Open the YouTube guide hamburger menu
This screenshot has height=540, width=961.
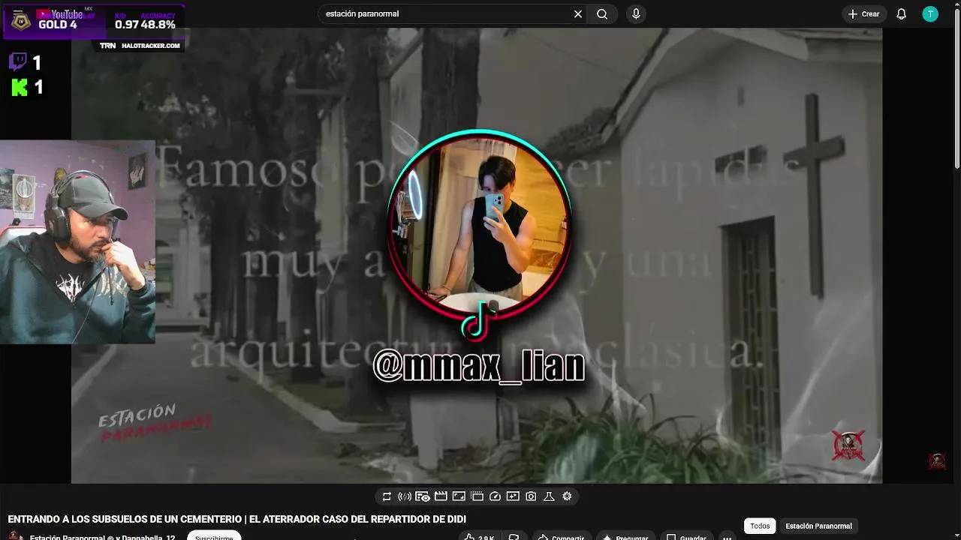18,13
